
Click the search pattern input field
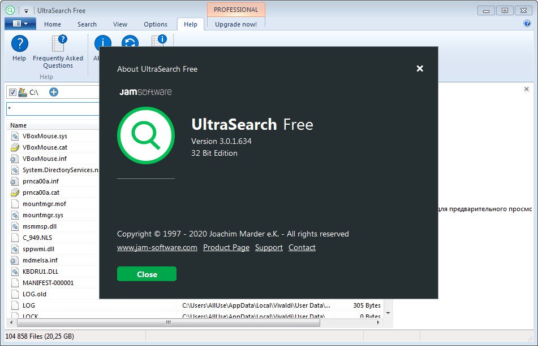(53, 109)
